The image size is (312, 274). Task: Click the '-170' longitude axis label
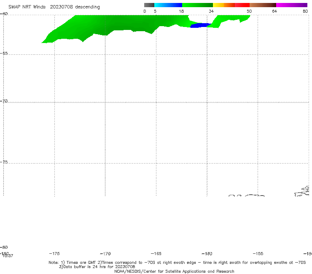[105, 254]
